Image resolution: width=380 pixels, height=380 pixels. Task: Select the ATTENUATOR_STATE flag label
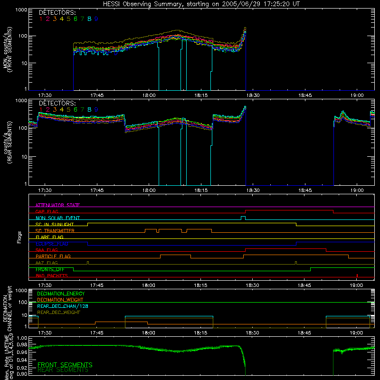[x=57, y=205]
